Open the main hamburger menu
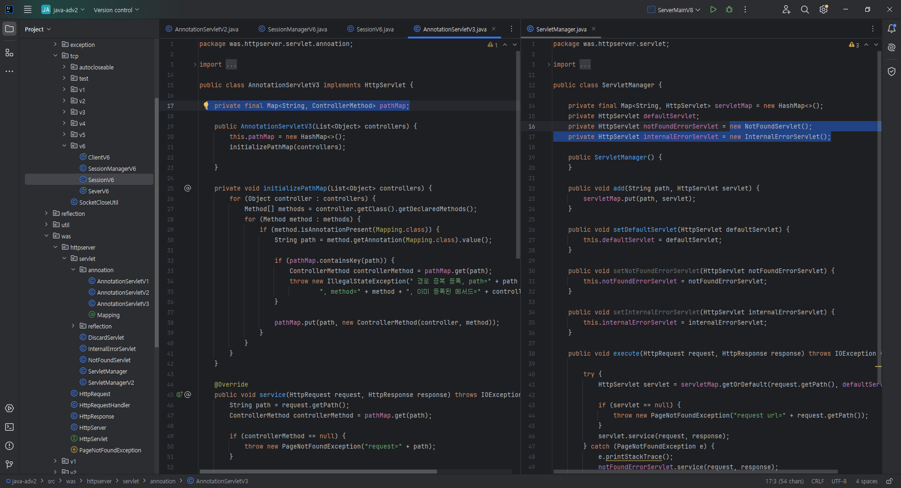 click(x=28, y=9)
